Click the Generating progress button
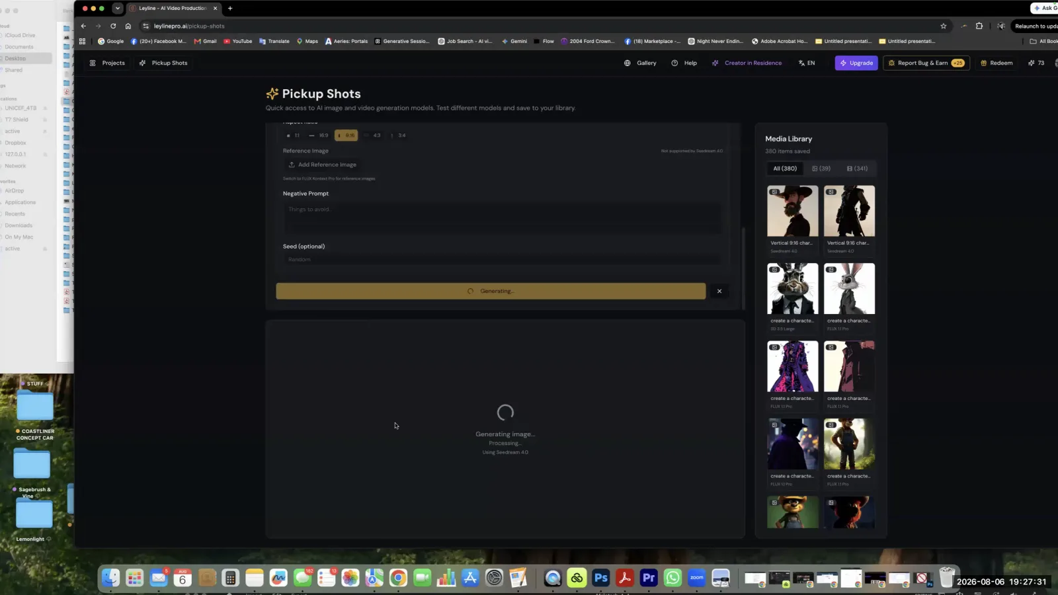Image resolution: width=1058 pixels, height=595 pixels. point(491,291)
